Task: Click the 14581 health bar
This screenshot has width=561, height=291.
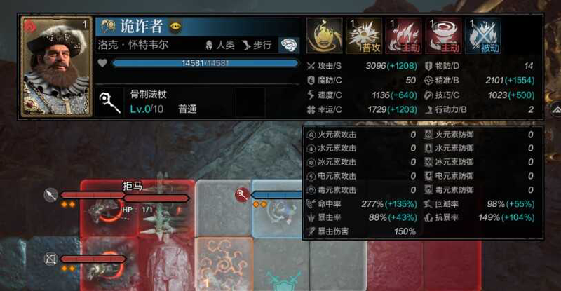Action: (205, 63)
